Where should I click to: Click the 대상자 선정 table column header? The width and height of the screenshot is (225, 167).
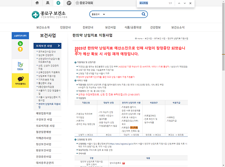click(x=108, y=103)
